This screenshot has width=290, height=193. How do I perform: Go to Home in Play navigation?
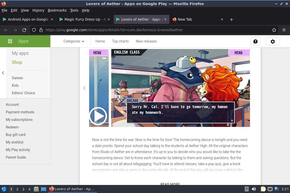(x=100, y=41)
